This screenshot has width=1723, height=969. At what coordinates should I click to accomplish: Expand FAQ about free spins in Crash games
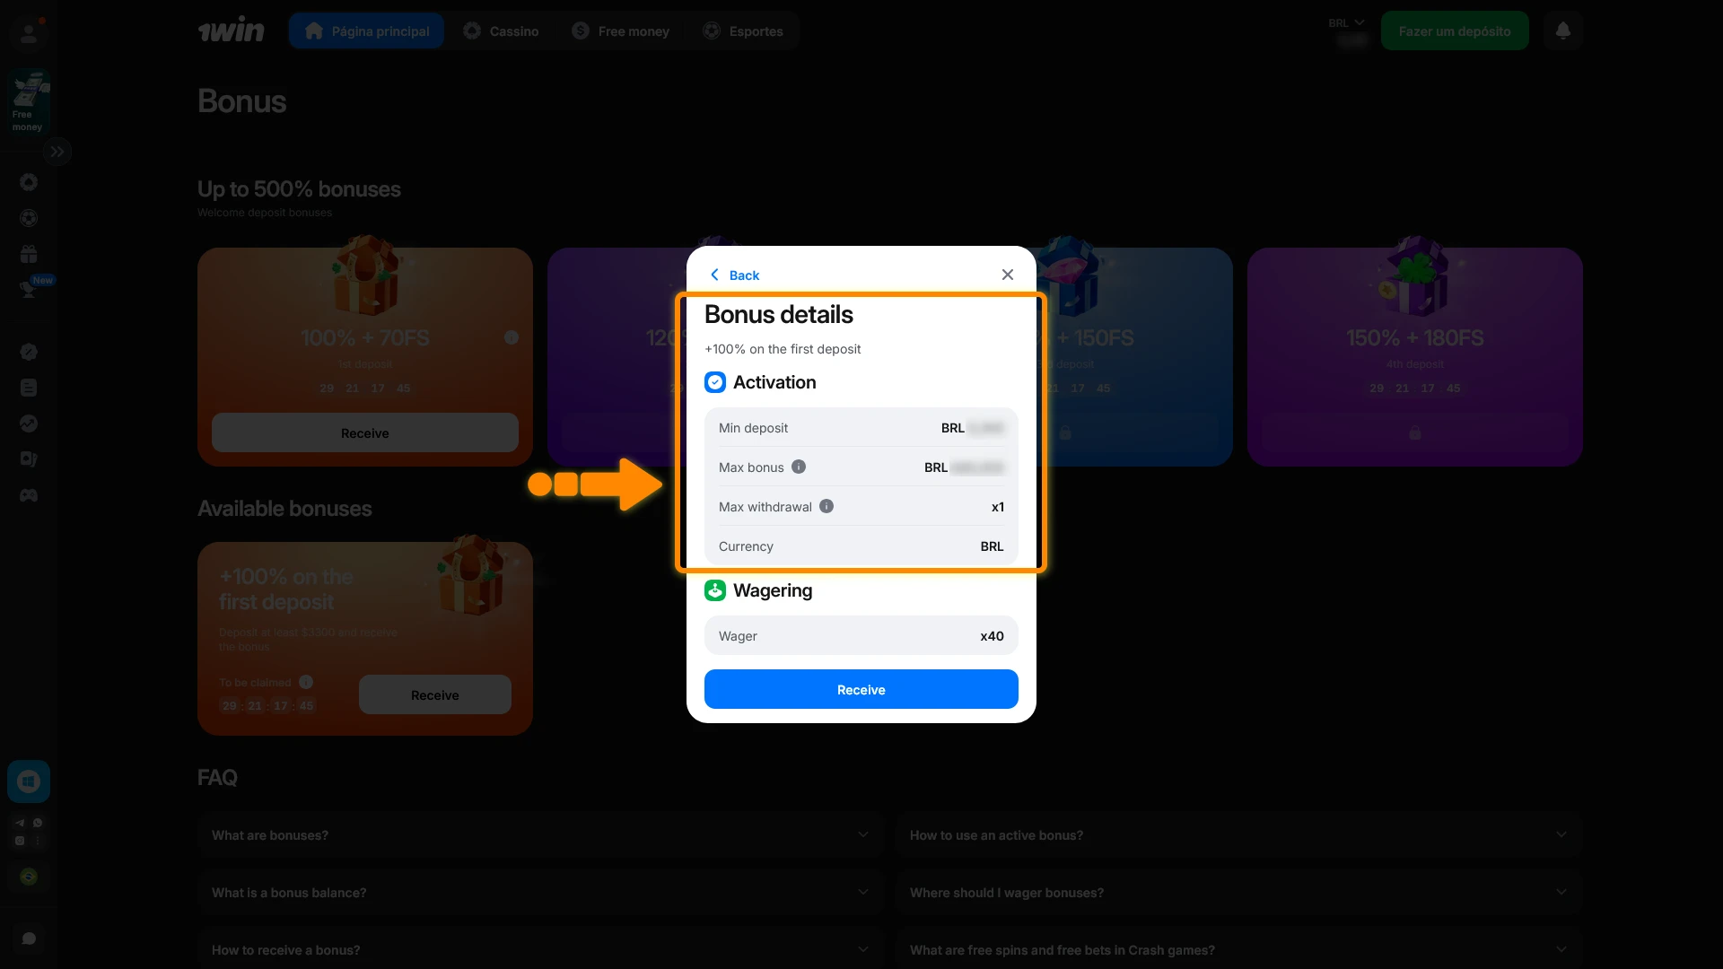1238,949
